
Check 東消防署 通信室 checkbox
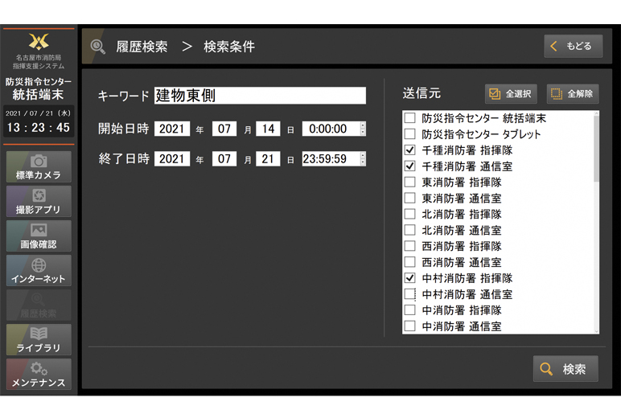(410, 198)
